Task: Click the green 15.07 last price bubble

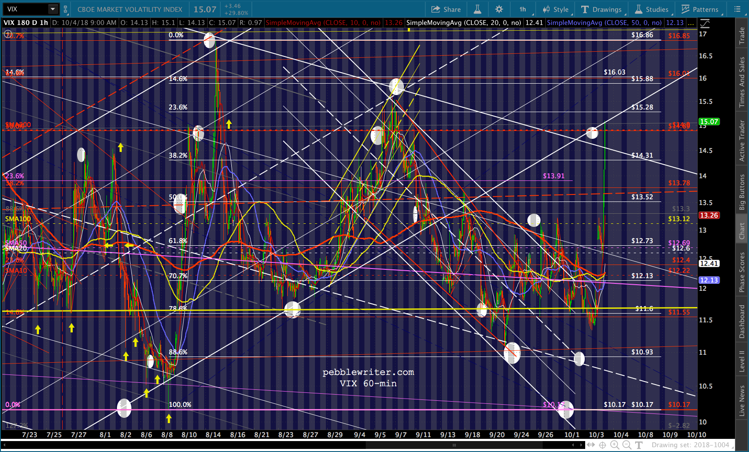Action: (709, 122)
